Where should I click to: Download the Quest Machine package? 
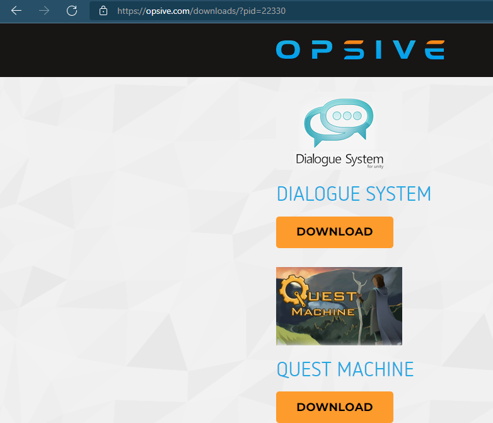coord(335,407)
